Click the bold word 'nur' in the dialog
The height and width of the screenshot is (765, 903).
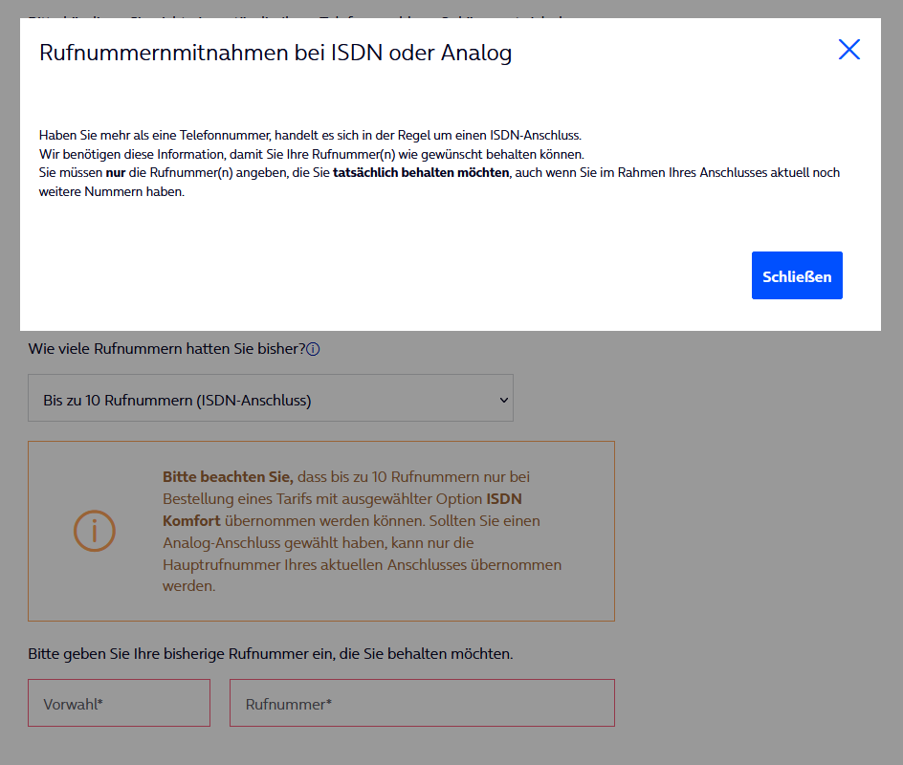click(x=115, y=173)
